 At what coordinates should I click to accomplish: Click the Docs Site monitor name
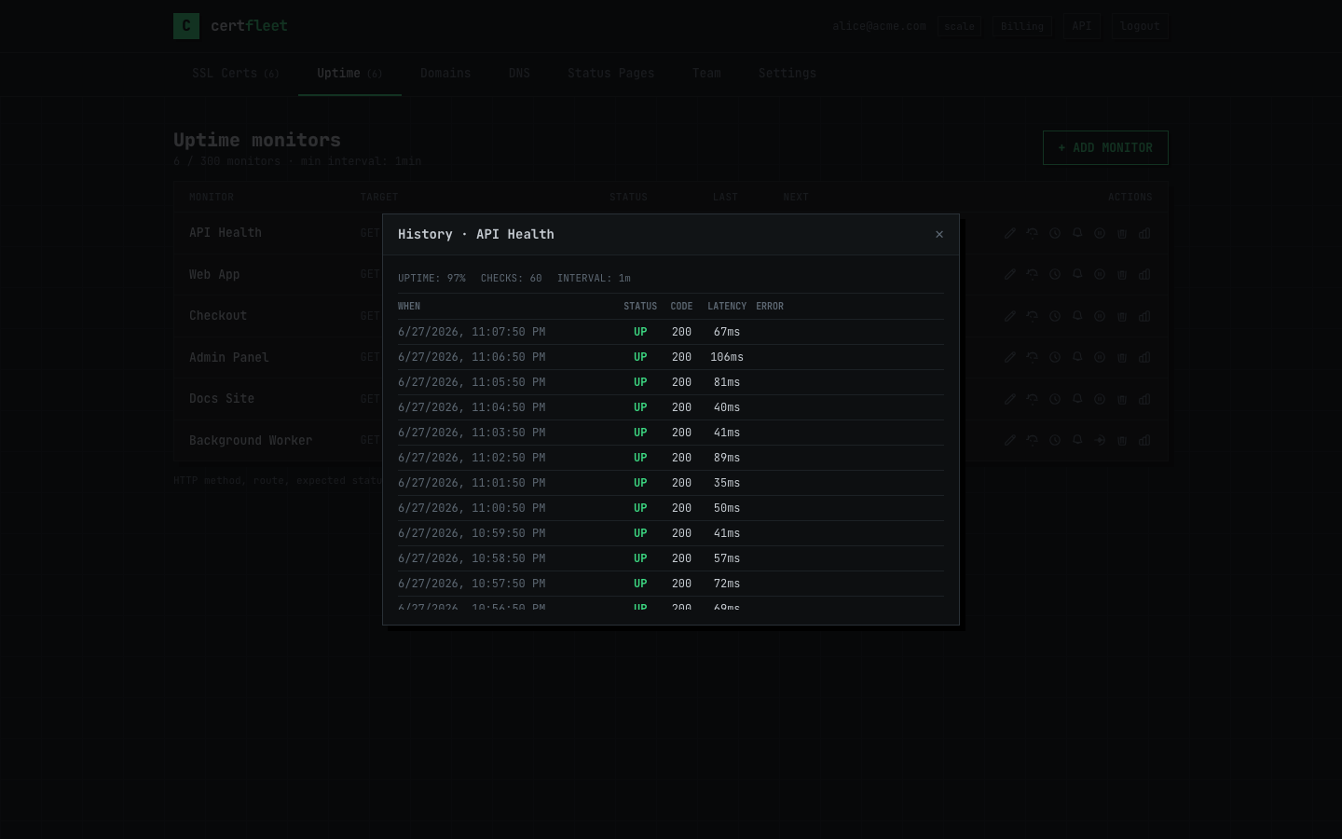pos(222,399)
